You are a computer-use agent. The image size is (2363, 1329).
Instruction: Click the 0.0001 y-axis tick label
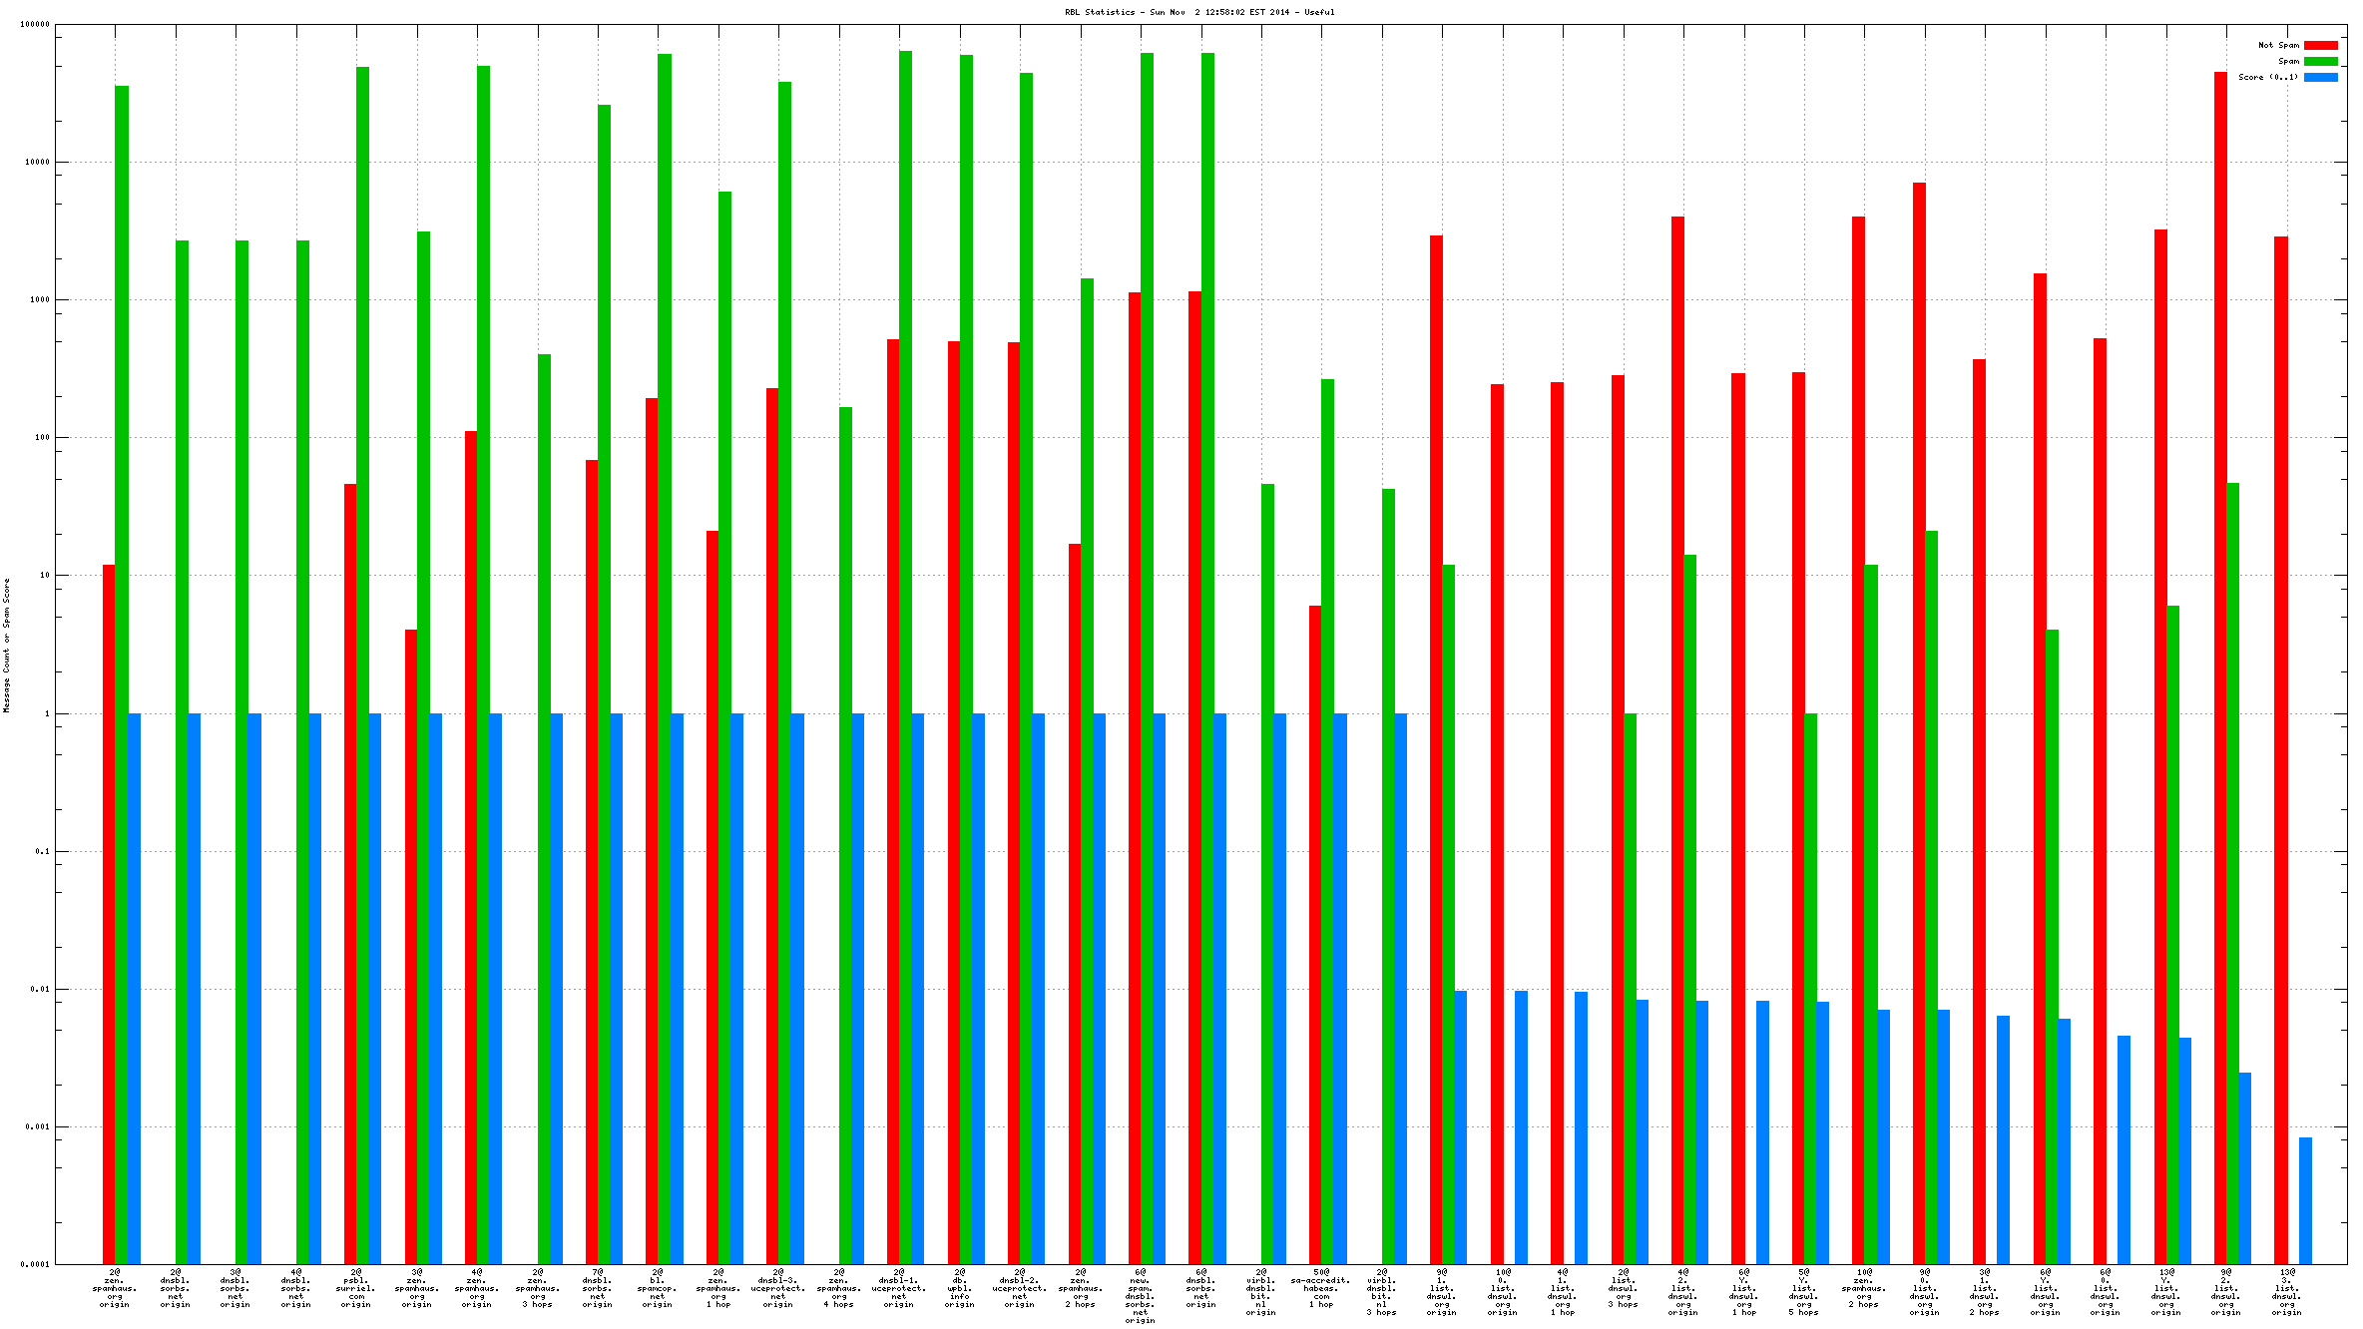[x=35, y=1264]
